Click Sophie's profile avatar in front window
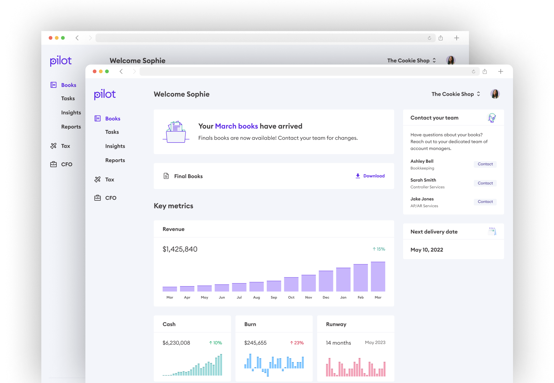554x383 pixels. click(x=495, y=94)
